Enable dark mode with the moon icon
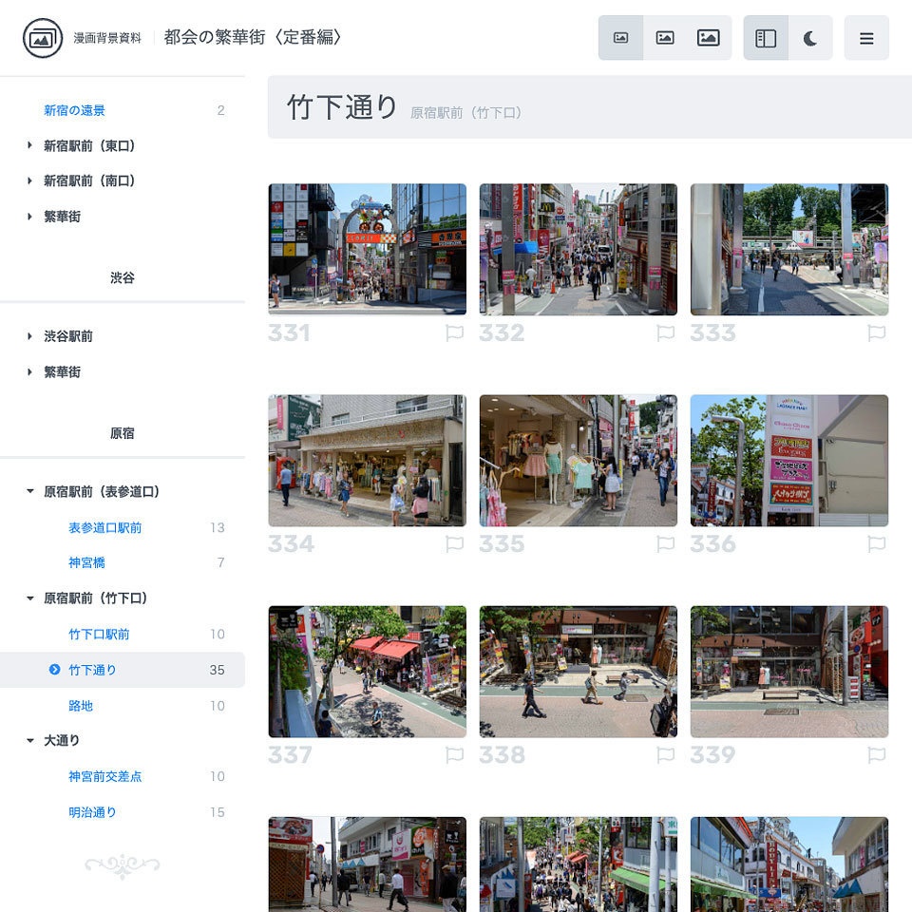Screen dimensions: 912x912 pyautogui.click(x=810, y=36)
